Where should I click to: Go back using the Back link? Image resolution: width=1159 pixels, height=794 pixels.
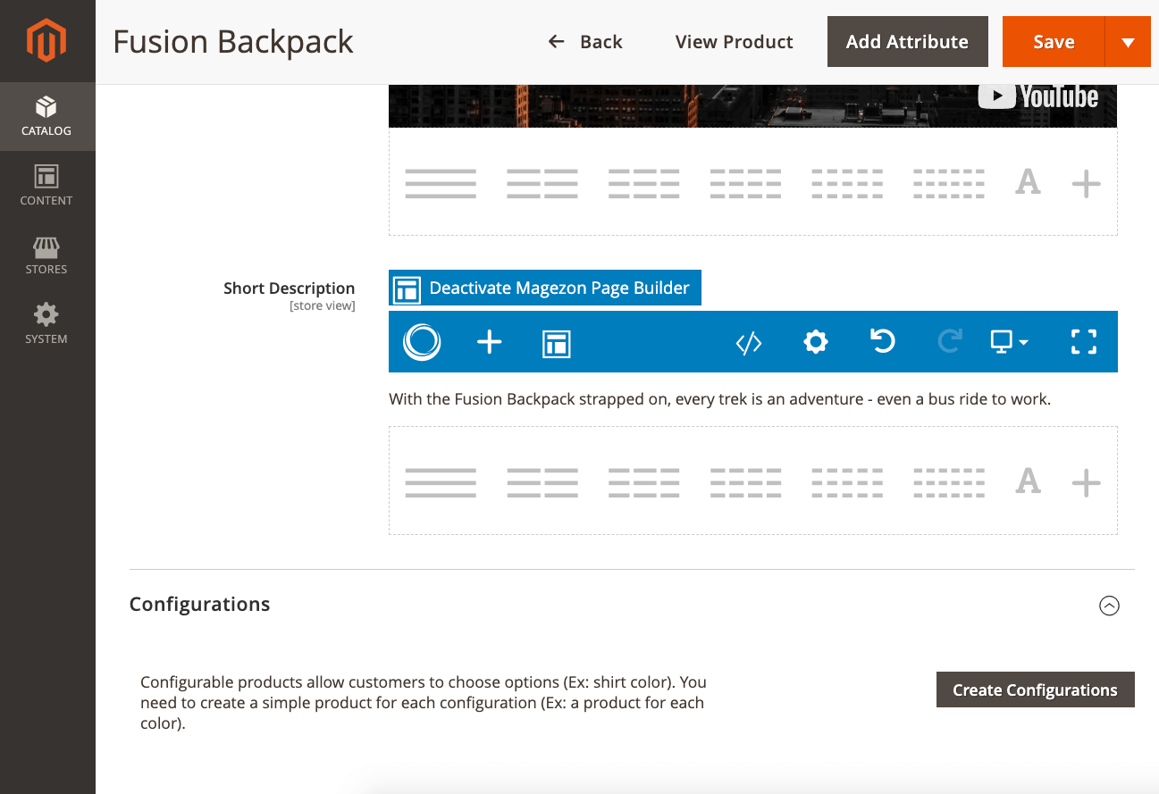585,42
